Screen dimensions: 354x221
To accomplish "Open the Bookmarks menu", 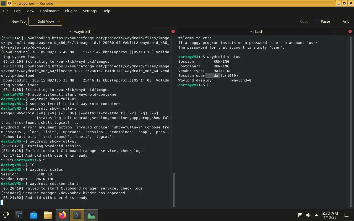I will (x=50, y=11).
